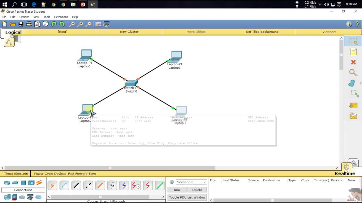Open the drawing palette icon

[98, 24]
